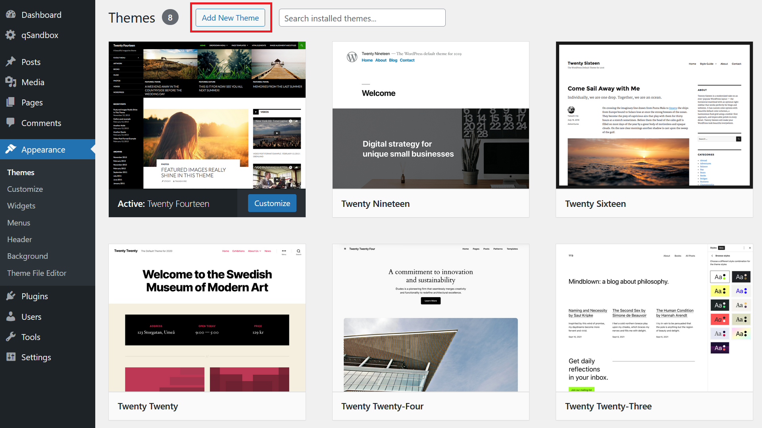The image size is (762, 428).
Task: Open Twenty Sixteen theme screenshot
Action: tap(654, 115)
